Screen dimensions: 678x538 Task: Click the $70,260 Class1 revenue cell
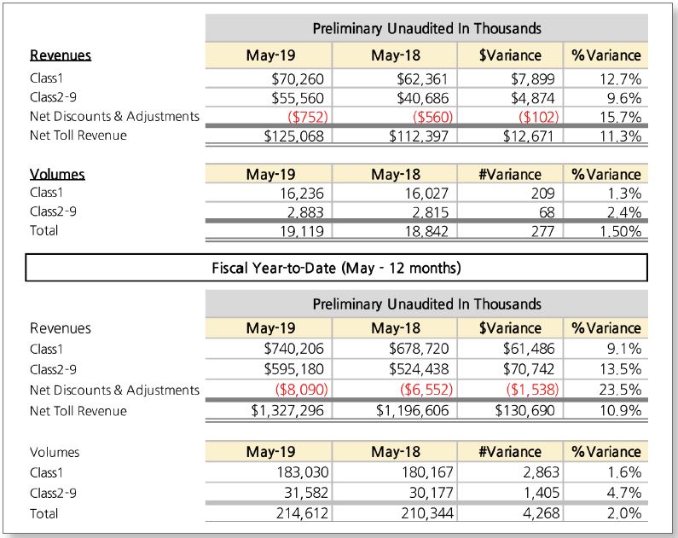point(298,79)
